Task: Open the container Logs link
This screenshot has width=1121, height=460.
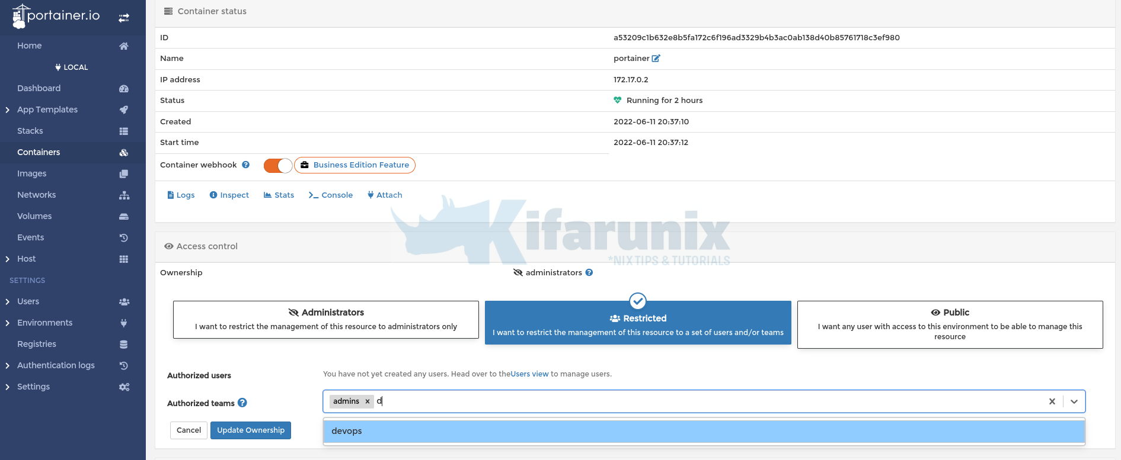Action: (181, 195)
